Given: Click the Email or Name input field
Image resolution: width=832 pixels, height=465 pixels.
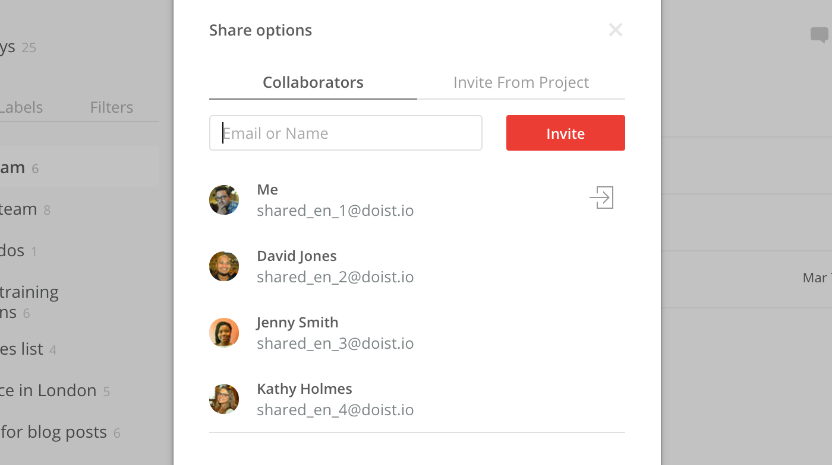Looking at the screenshot, I should (345, 132).
